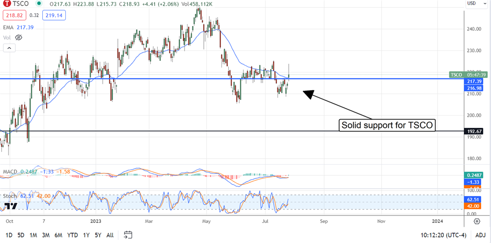Open the go-to-date calendar icon
Image resolution: width=491 pixels, height=243 pixels.
point(128,235)
